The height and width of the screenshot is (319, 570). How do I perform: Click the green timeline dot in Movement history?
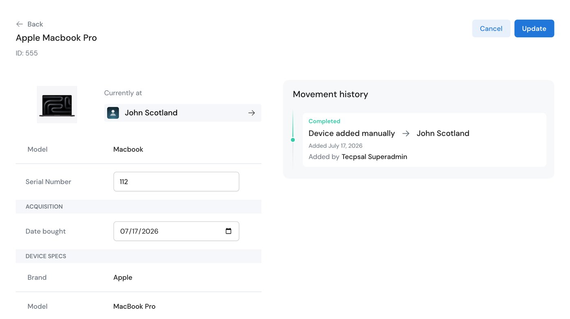(293, 140)
